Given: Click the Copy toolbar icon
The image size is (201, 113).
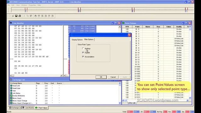Looking at the screenshot, I should pos(28,16).
